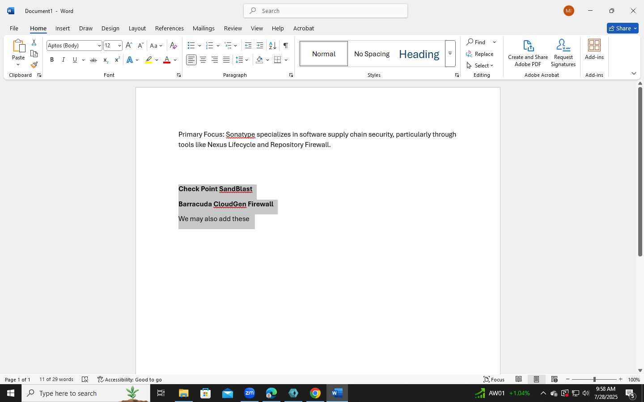644x402 pixels.
Task: Toggle bold formatting
Action: click(x=52, y=60)
